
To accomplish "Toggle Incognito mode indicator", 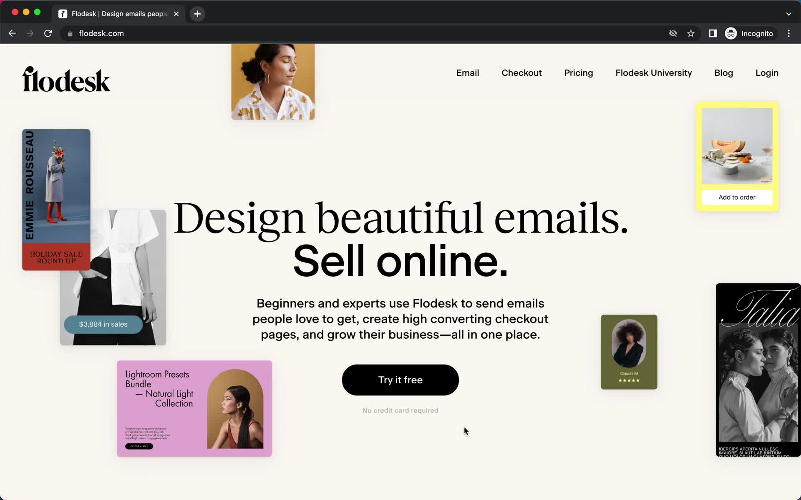I will coord(749,33).
